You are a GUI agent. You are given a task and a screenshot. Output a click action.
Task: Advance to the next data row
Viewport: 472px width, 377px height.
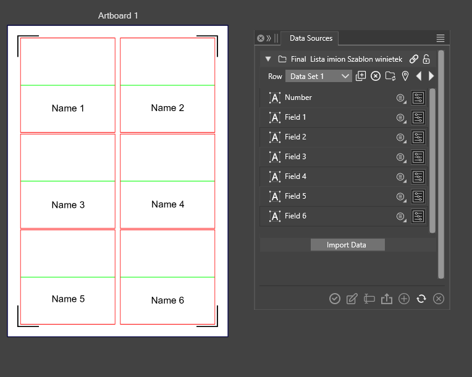[431, 76]
